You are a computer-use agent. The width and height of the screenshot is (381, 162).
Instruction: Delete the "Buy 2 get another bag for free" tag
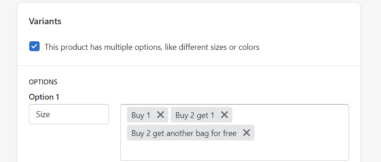click(x=246, y=133)
